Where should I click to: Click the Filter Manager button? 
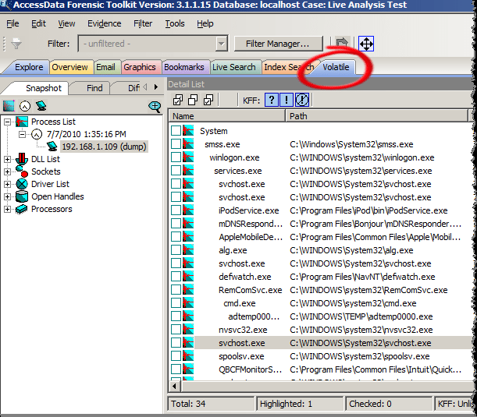[283, 44]
